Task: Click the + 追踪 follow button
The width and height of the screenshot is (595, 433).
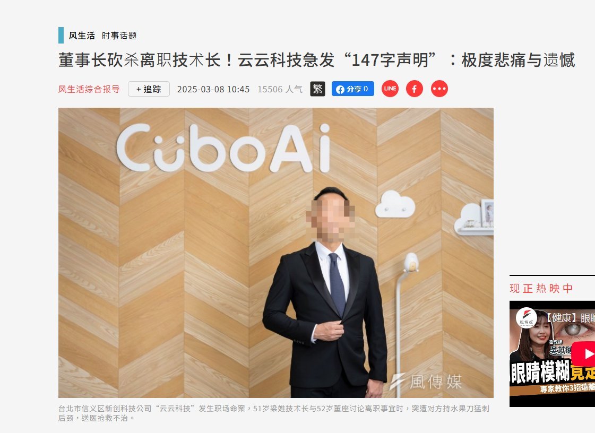Action: (149, 89)
